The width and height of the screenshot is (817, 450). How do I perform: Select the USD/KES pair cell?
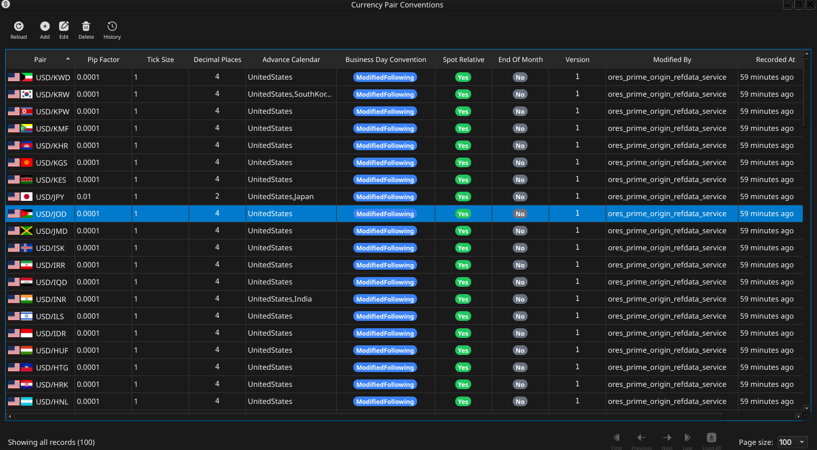pos(40,180)
